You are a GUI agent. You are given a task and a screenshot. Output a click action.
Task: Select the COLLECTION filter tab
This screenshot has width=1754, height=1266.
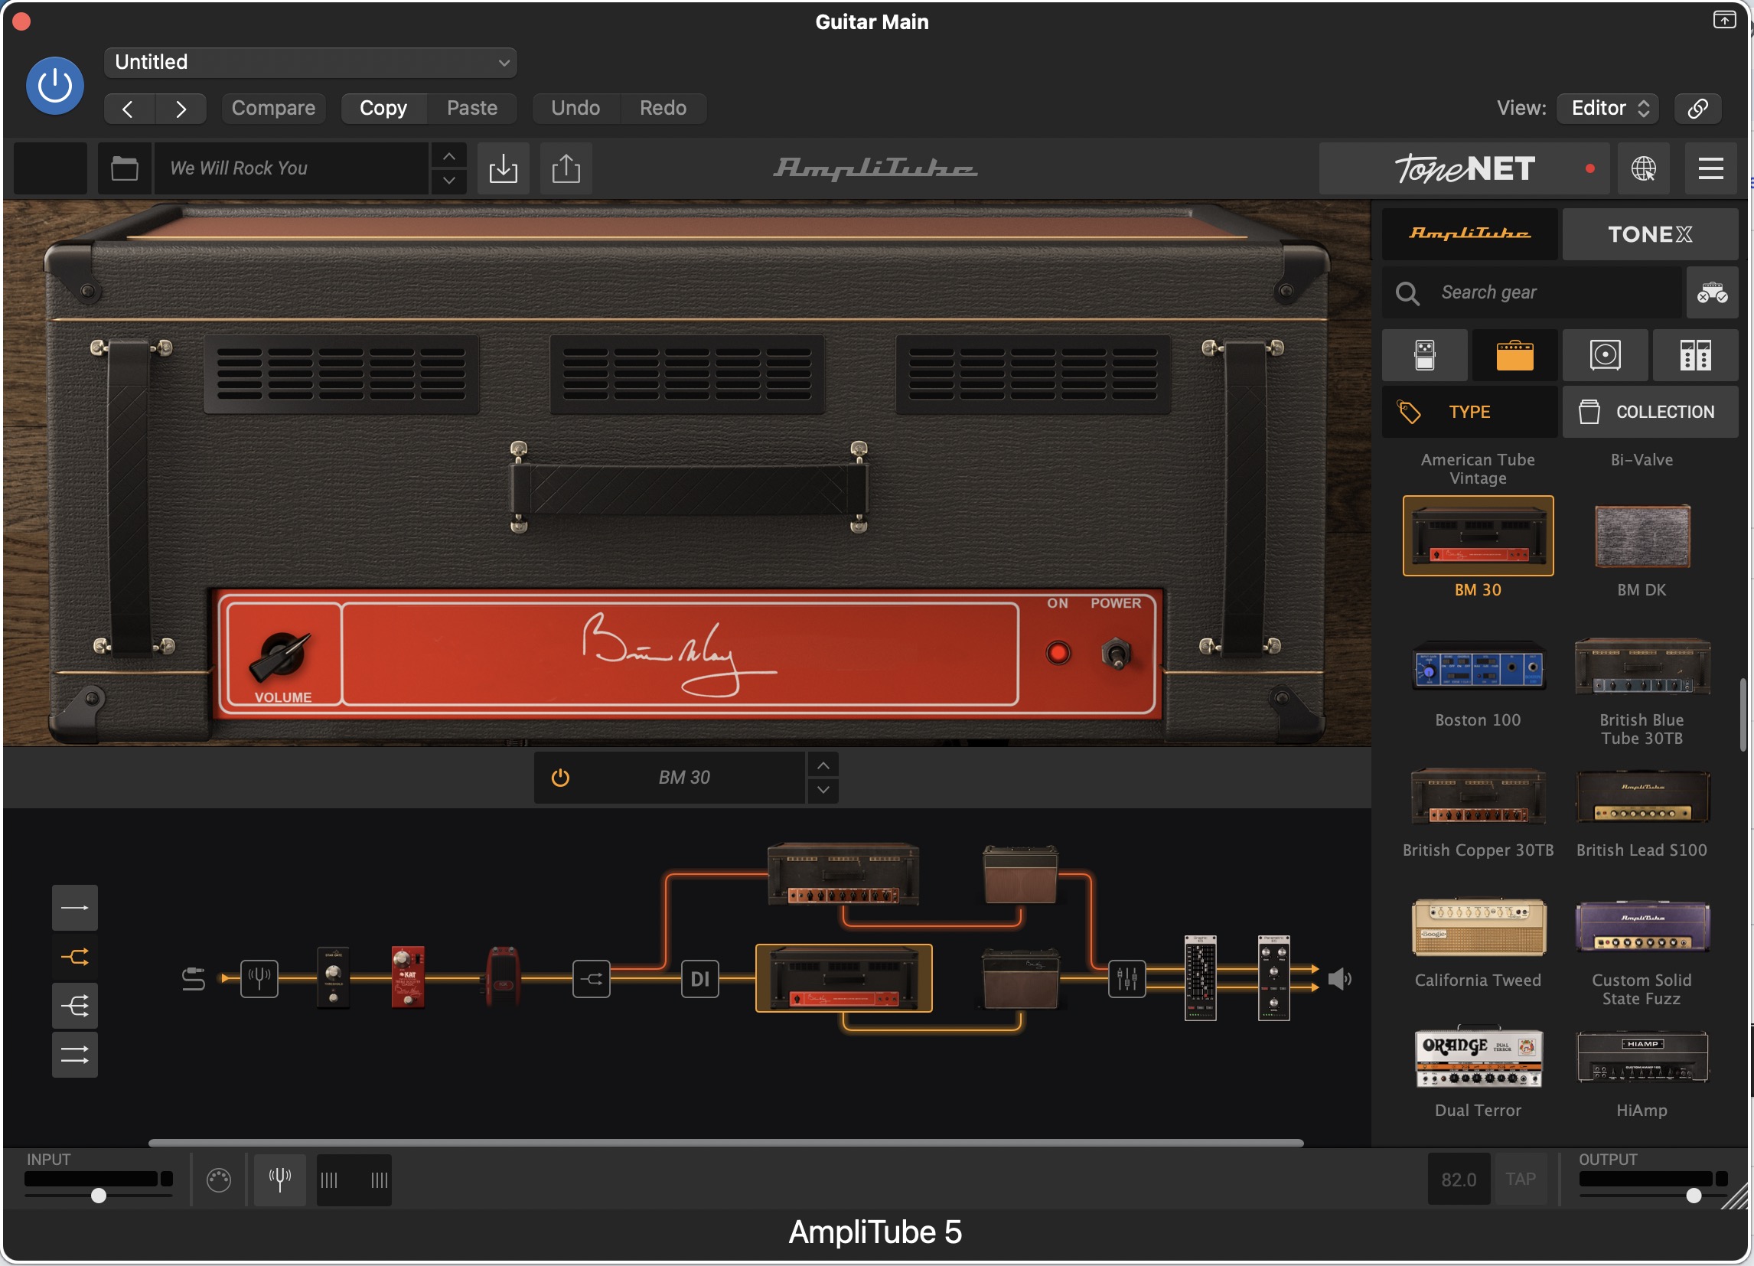(x=1651, y=412)
